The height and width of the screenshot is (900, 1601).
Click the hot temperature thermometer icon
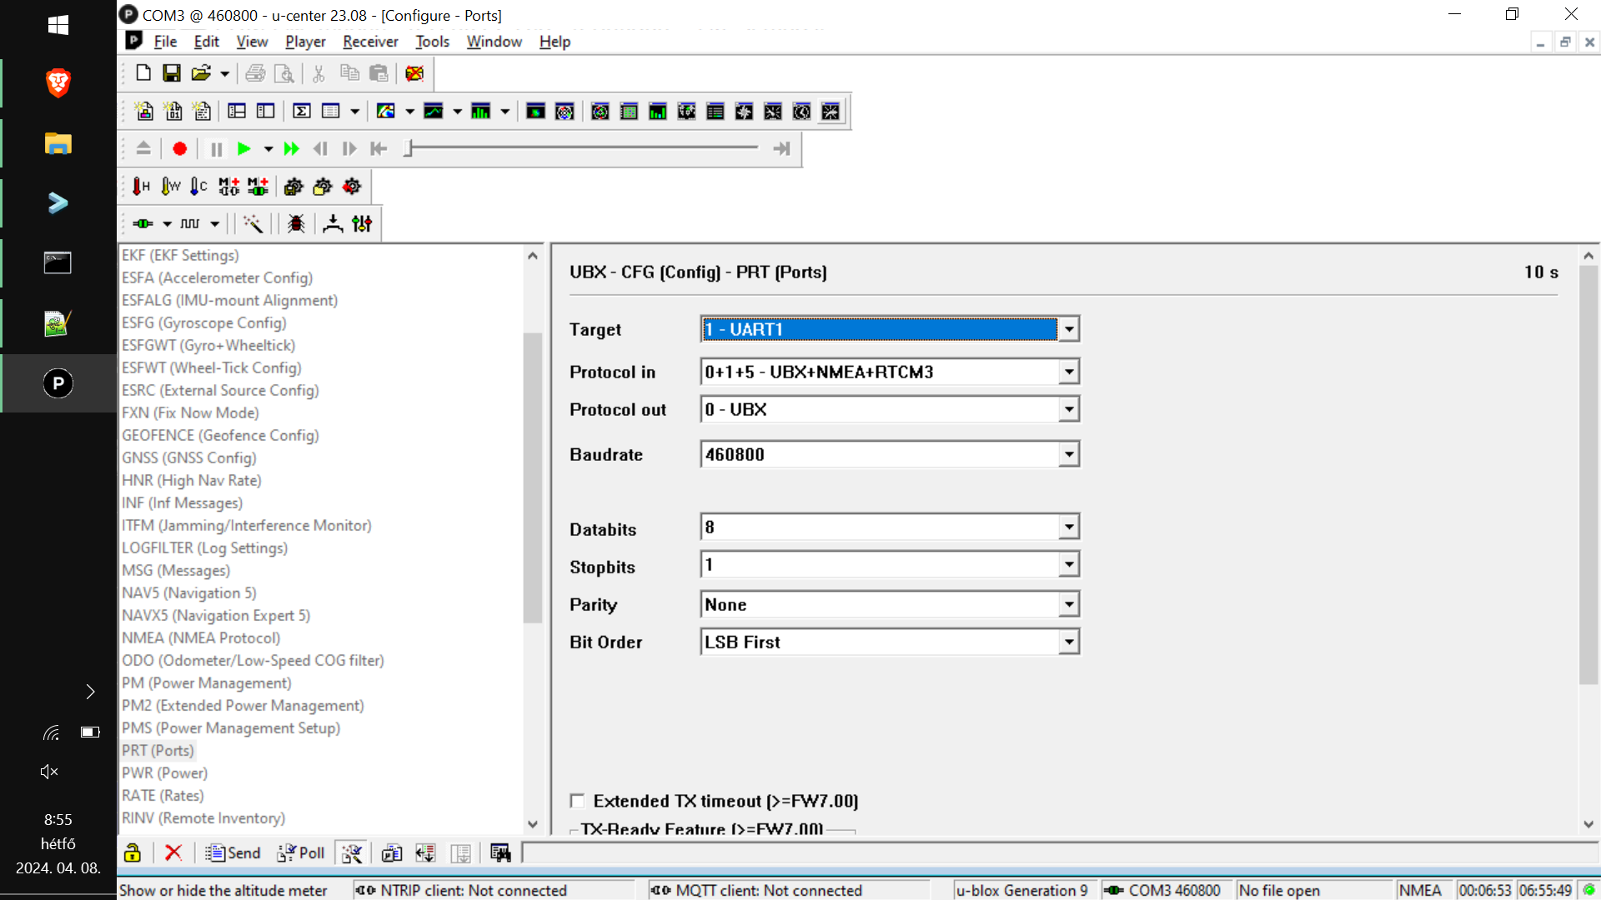click(x=140, y=186)
